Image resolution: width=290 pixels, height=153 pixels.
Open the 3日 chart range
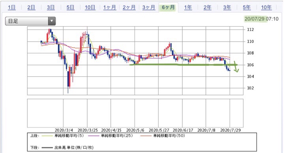[51, 7]
